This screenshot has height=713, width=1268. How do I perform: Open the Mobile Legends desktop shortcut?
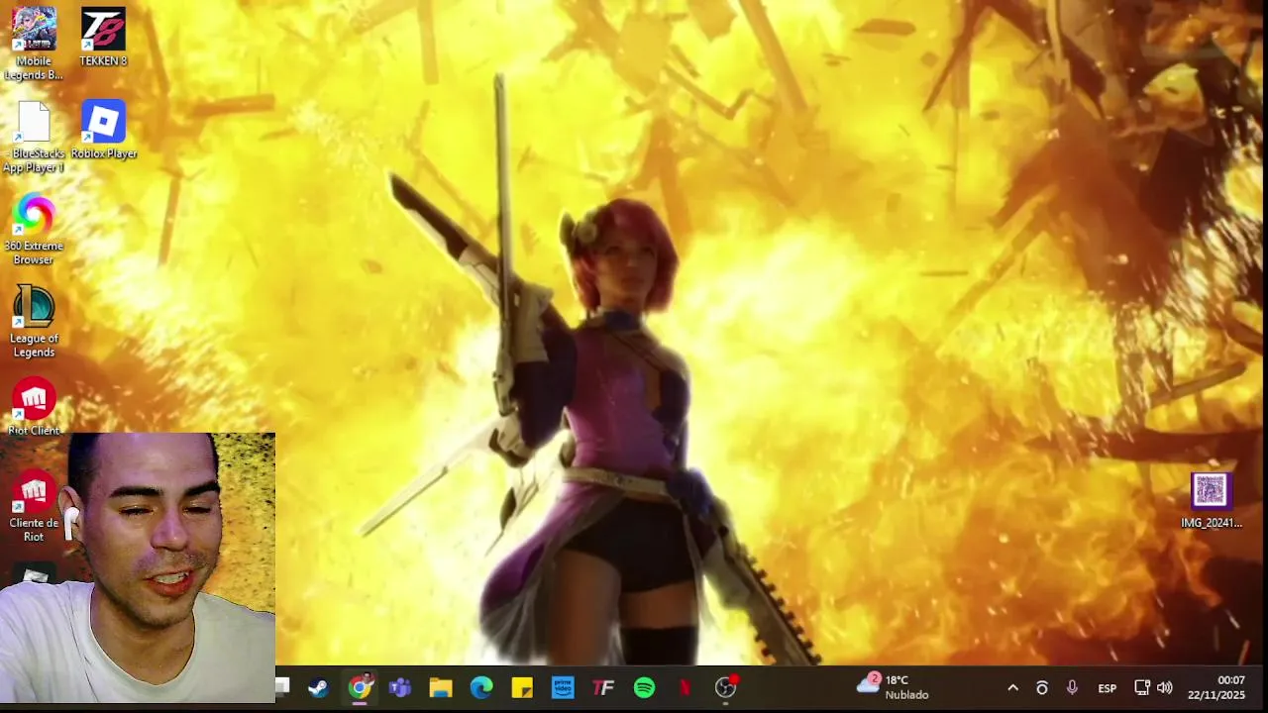(34, 44)
